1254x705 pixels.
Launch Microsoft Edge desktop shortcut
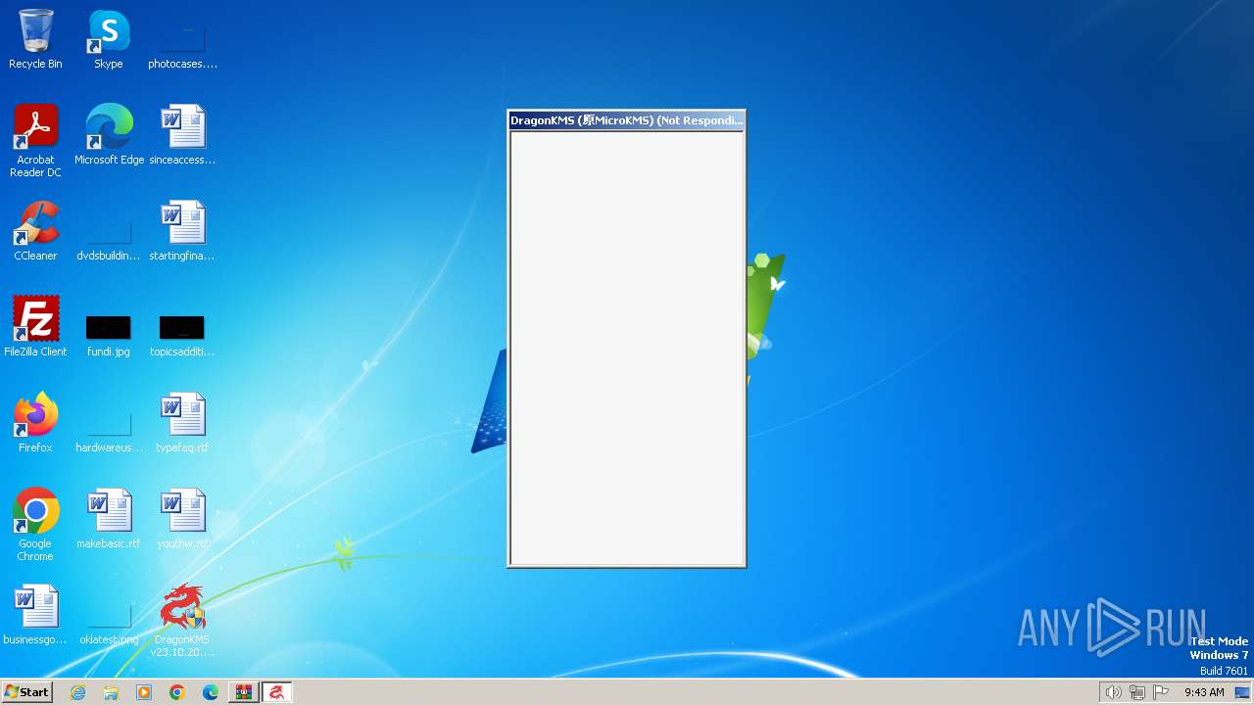pyautogui.click(x=109, y=135)
